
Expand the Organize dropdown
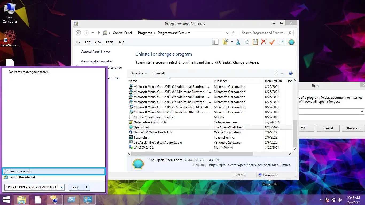pyautogui.click(x=138, y=73)
